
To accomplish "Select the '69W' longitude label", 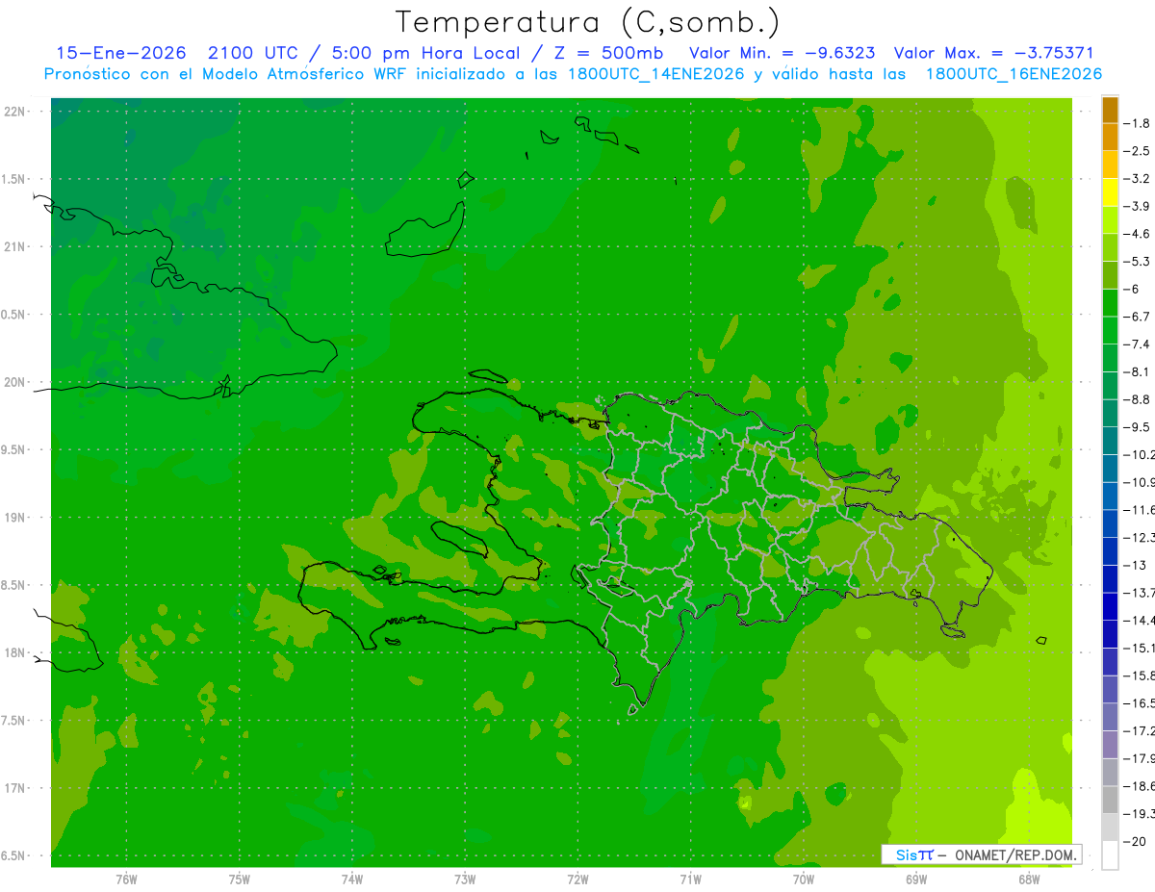I will click(x=916, y=879).
